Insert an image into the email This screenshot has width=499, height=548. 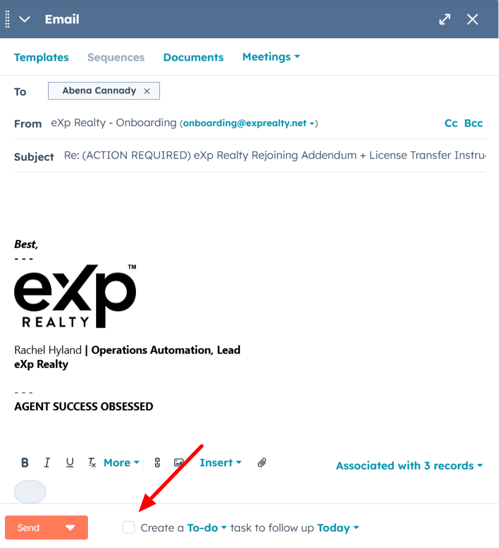coord(179,463)
